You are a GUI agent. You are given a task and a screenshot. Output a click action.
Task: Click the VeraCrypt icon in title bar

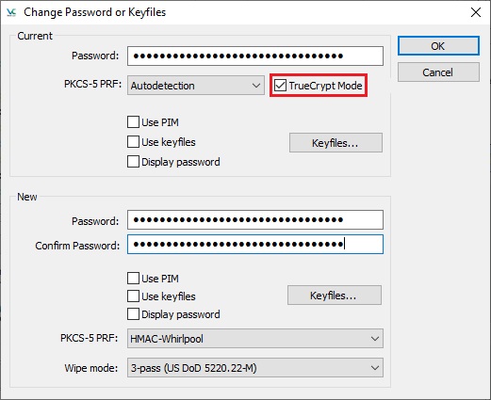tap(11, 12)
